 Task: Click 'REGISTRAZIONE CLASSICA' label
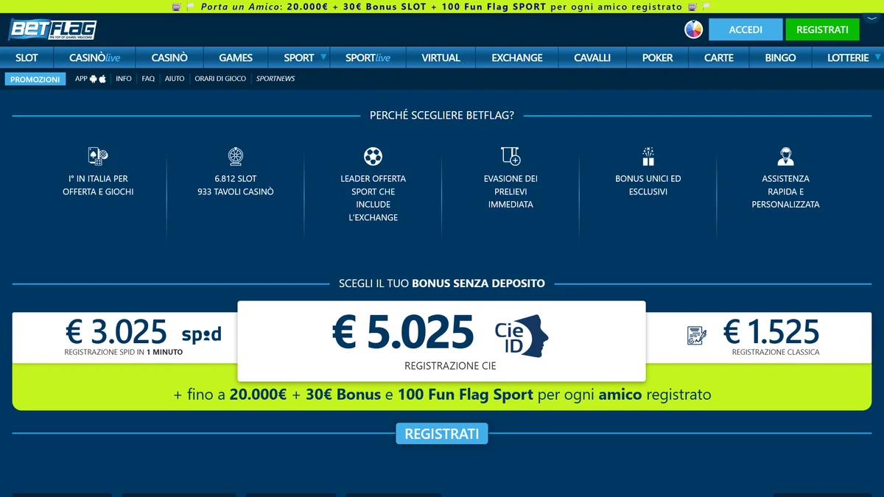tap(776, 352)
